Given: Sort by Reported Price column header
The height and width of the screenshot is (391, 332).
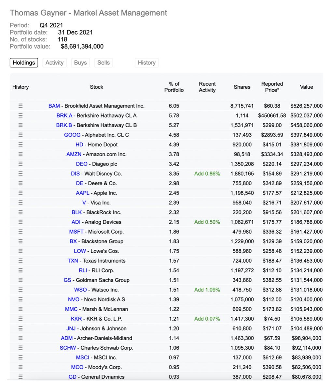Looking at the screenshot, I should tap(272, 87).
